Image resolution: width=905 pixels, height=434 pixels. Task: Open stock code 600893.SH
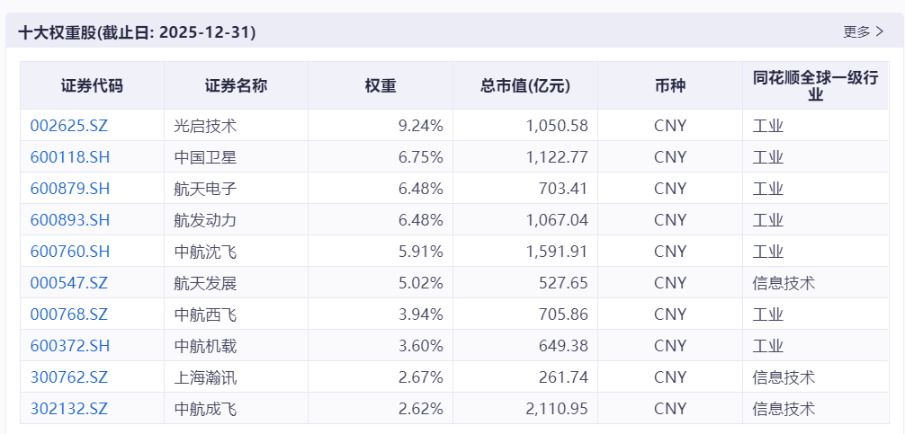[x=69, y=220]
